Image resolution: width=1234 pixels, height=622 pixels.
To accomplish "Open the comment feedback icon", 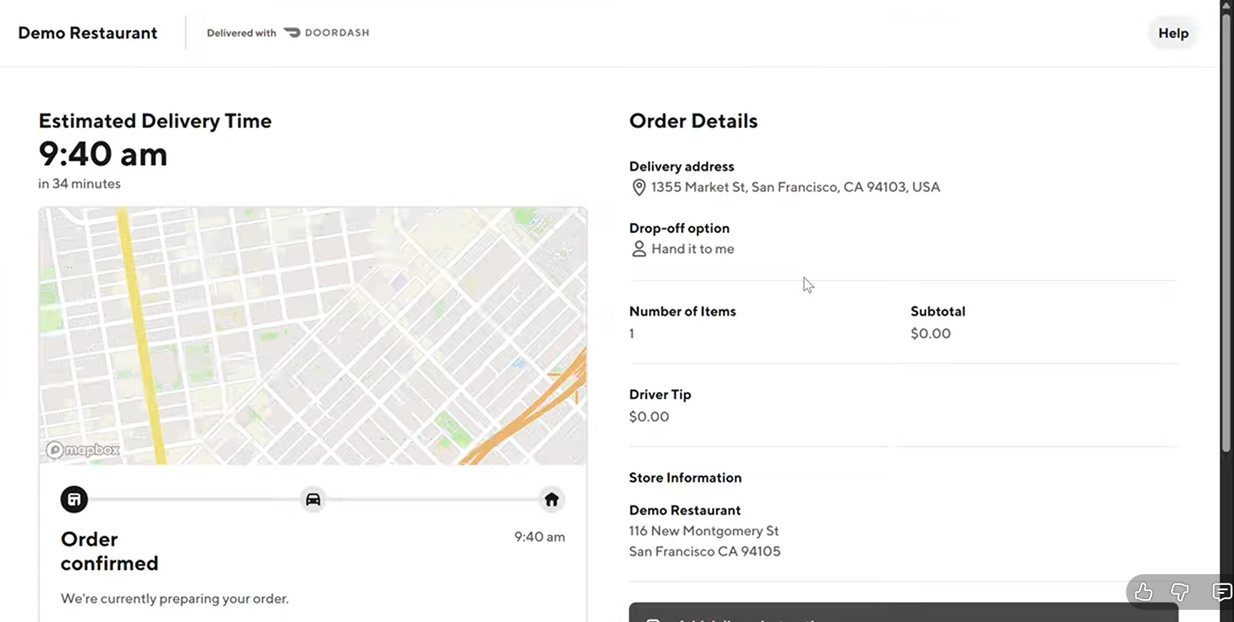I will (1221, 592).
